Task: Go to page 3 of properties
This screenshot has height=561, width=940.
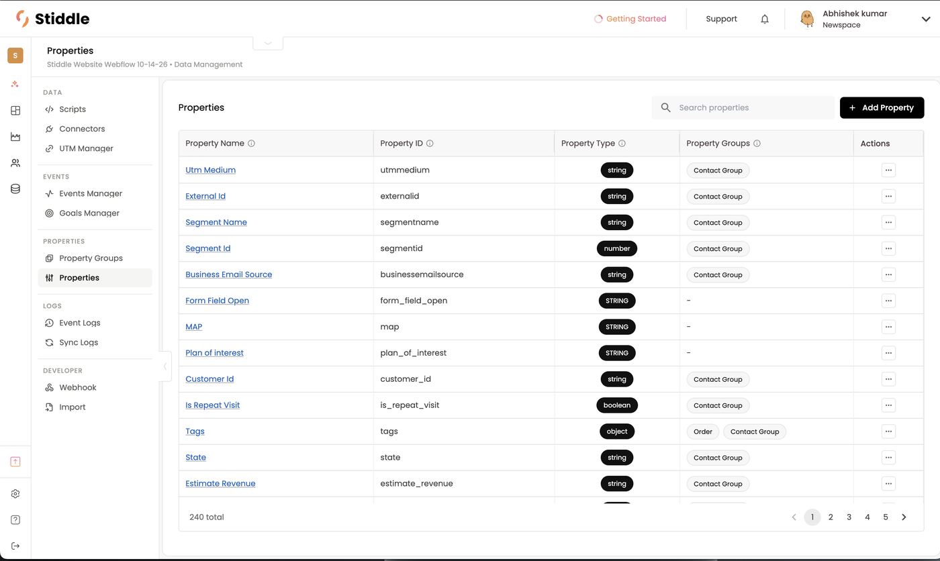Action: point(849,517)
